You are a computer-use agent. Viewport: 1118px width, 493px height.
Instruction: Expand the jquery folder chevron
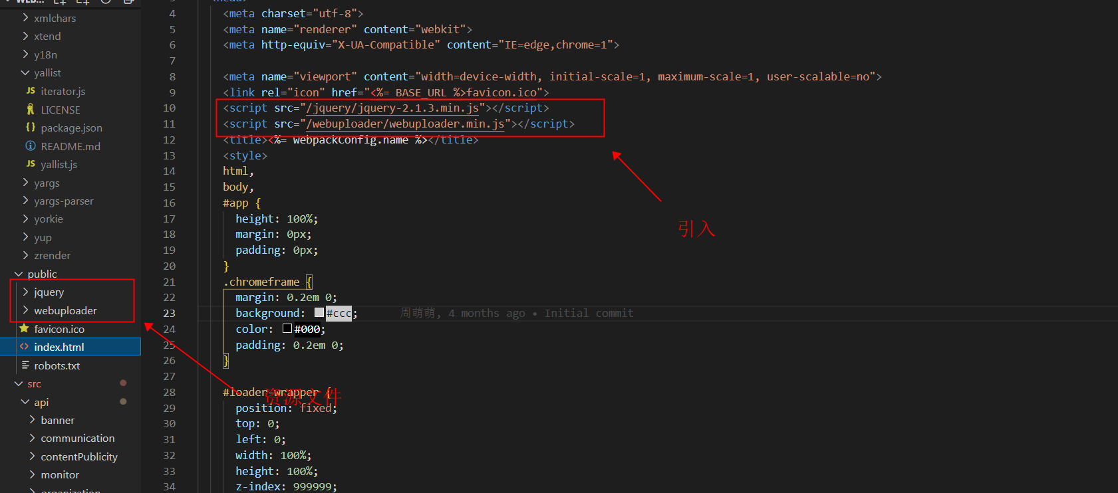[x=25, y=292]
